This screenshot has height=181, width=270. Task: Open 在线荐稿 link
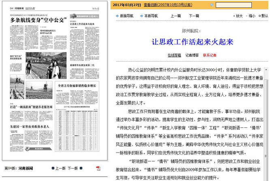point(174,55)
